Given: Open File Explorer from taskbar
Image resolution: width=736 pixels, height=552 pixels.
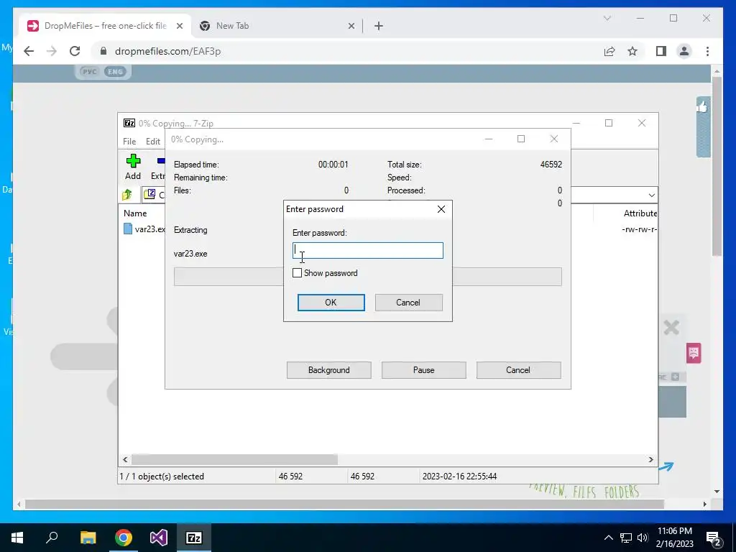Looking at the screenshot, I should (88, 538).
